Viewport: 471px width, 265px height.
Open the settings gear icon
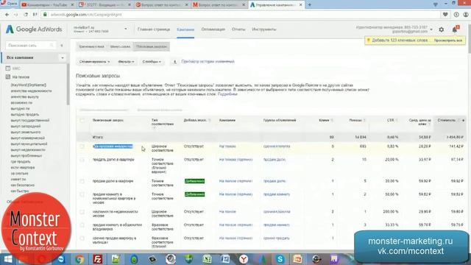pos(442,29)
